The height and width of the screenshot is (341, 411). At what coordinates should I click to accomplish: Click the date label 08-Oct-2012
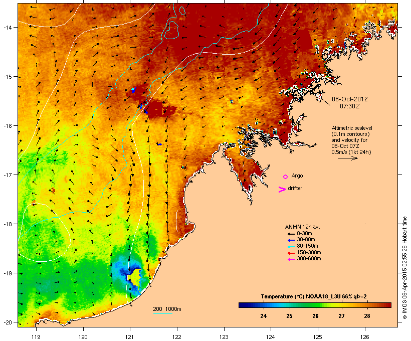click(x=350, y=99)
